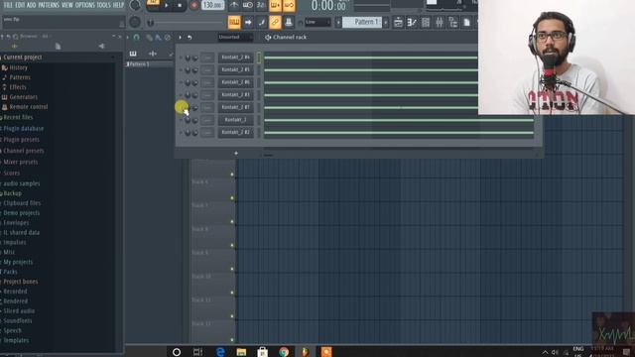Screen dimensions: 635x357
Task: Toggle Channel rack view icon in toolbar
Action: click(426, 22)
